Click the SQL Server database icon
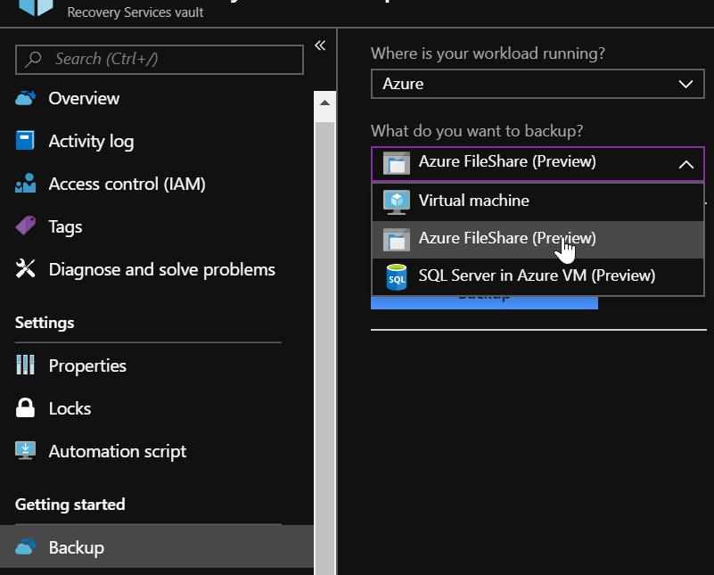 396,276
